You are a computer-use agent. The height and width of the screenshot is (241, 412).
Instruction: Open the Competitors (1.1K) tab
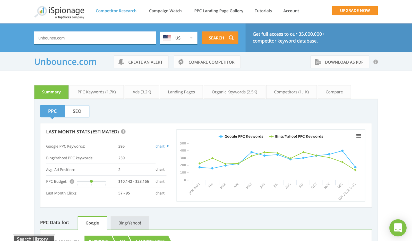click(291, 92)
